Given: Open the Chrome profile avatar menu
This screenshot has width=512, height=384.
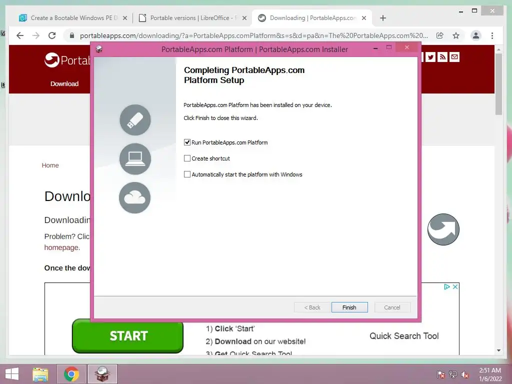Looking at the screenshot, I should pyautogui.click(x=476, y=35).
